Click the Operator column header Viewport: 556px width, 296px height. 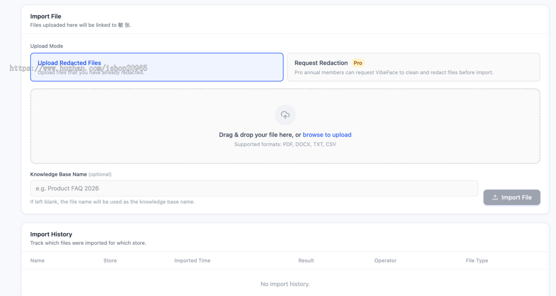click(x=385, y=261)
